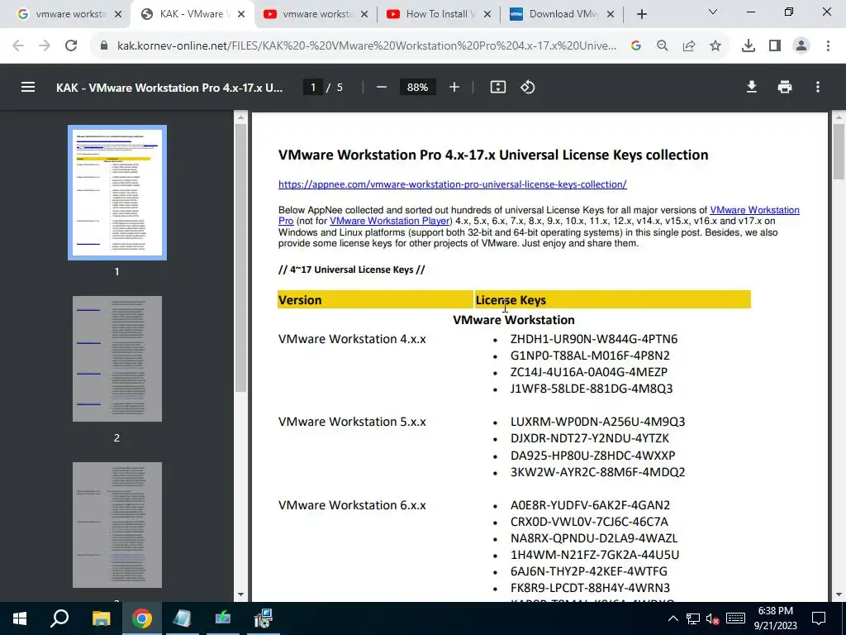Toggle Chrome side panel icon

775,46
